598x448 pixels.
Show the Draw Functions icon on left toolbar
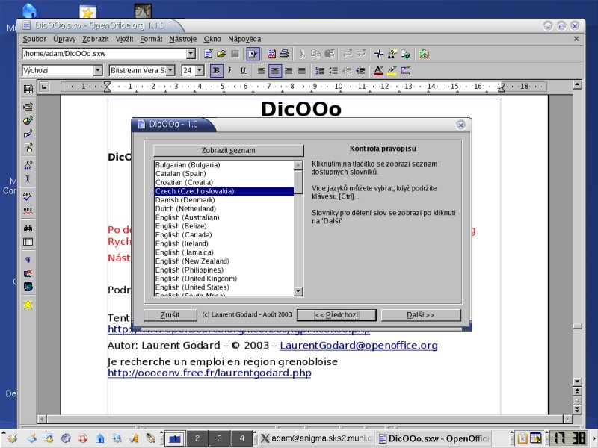[x=28, y=134]
